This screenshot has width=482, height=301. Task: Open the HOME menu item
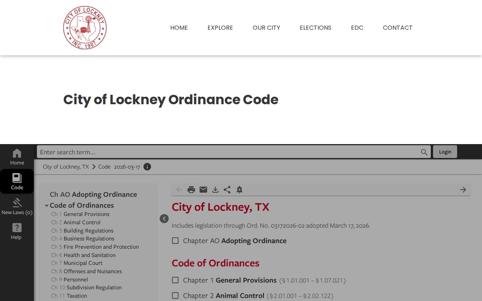click(x=179, y=27)
